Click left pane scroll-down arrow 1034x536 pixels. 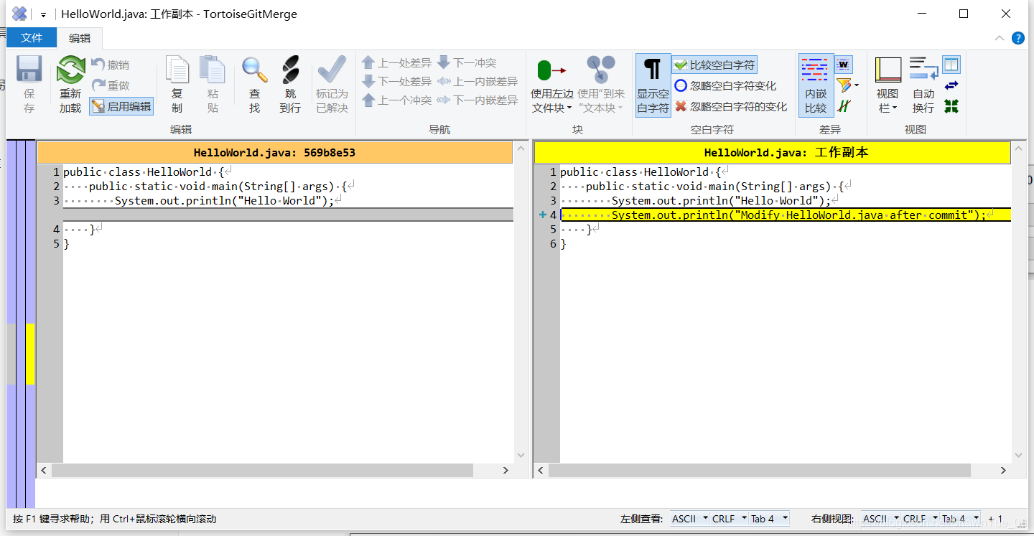(x=521, y=455)
